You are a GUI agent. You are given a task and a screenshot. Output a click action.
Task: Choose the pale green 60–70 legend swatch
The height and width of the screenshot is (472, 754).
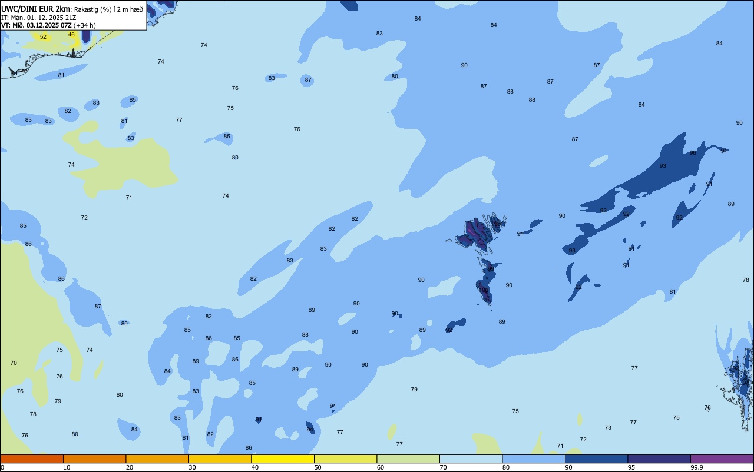coord(408,458)
